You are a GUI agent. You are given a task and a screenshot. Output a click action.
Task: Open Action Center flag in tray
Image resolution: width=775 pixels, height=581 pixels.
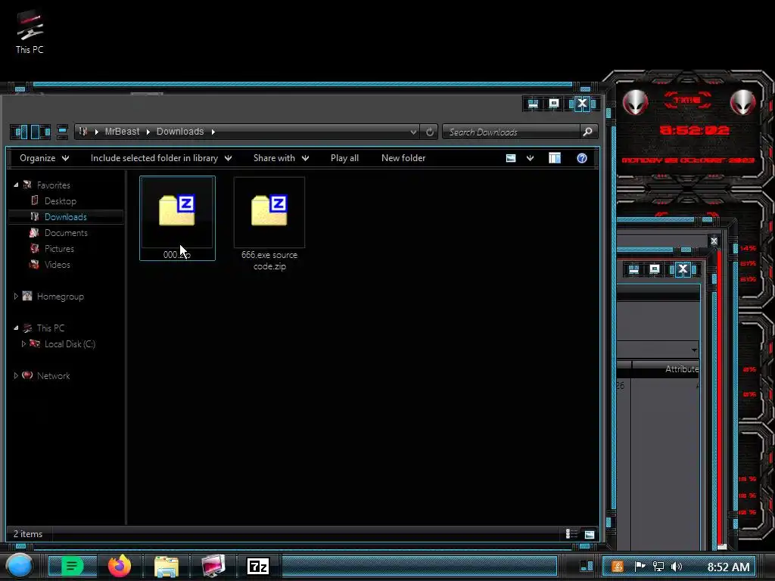click(x=640, y=567)
